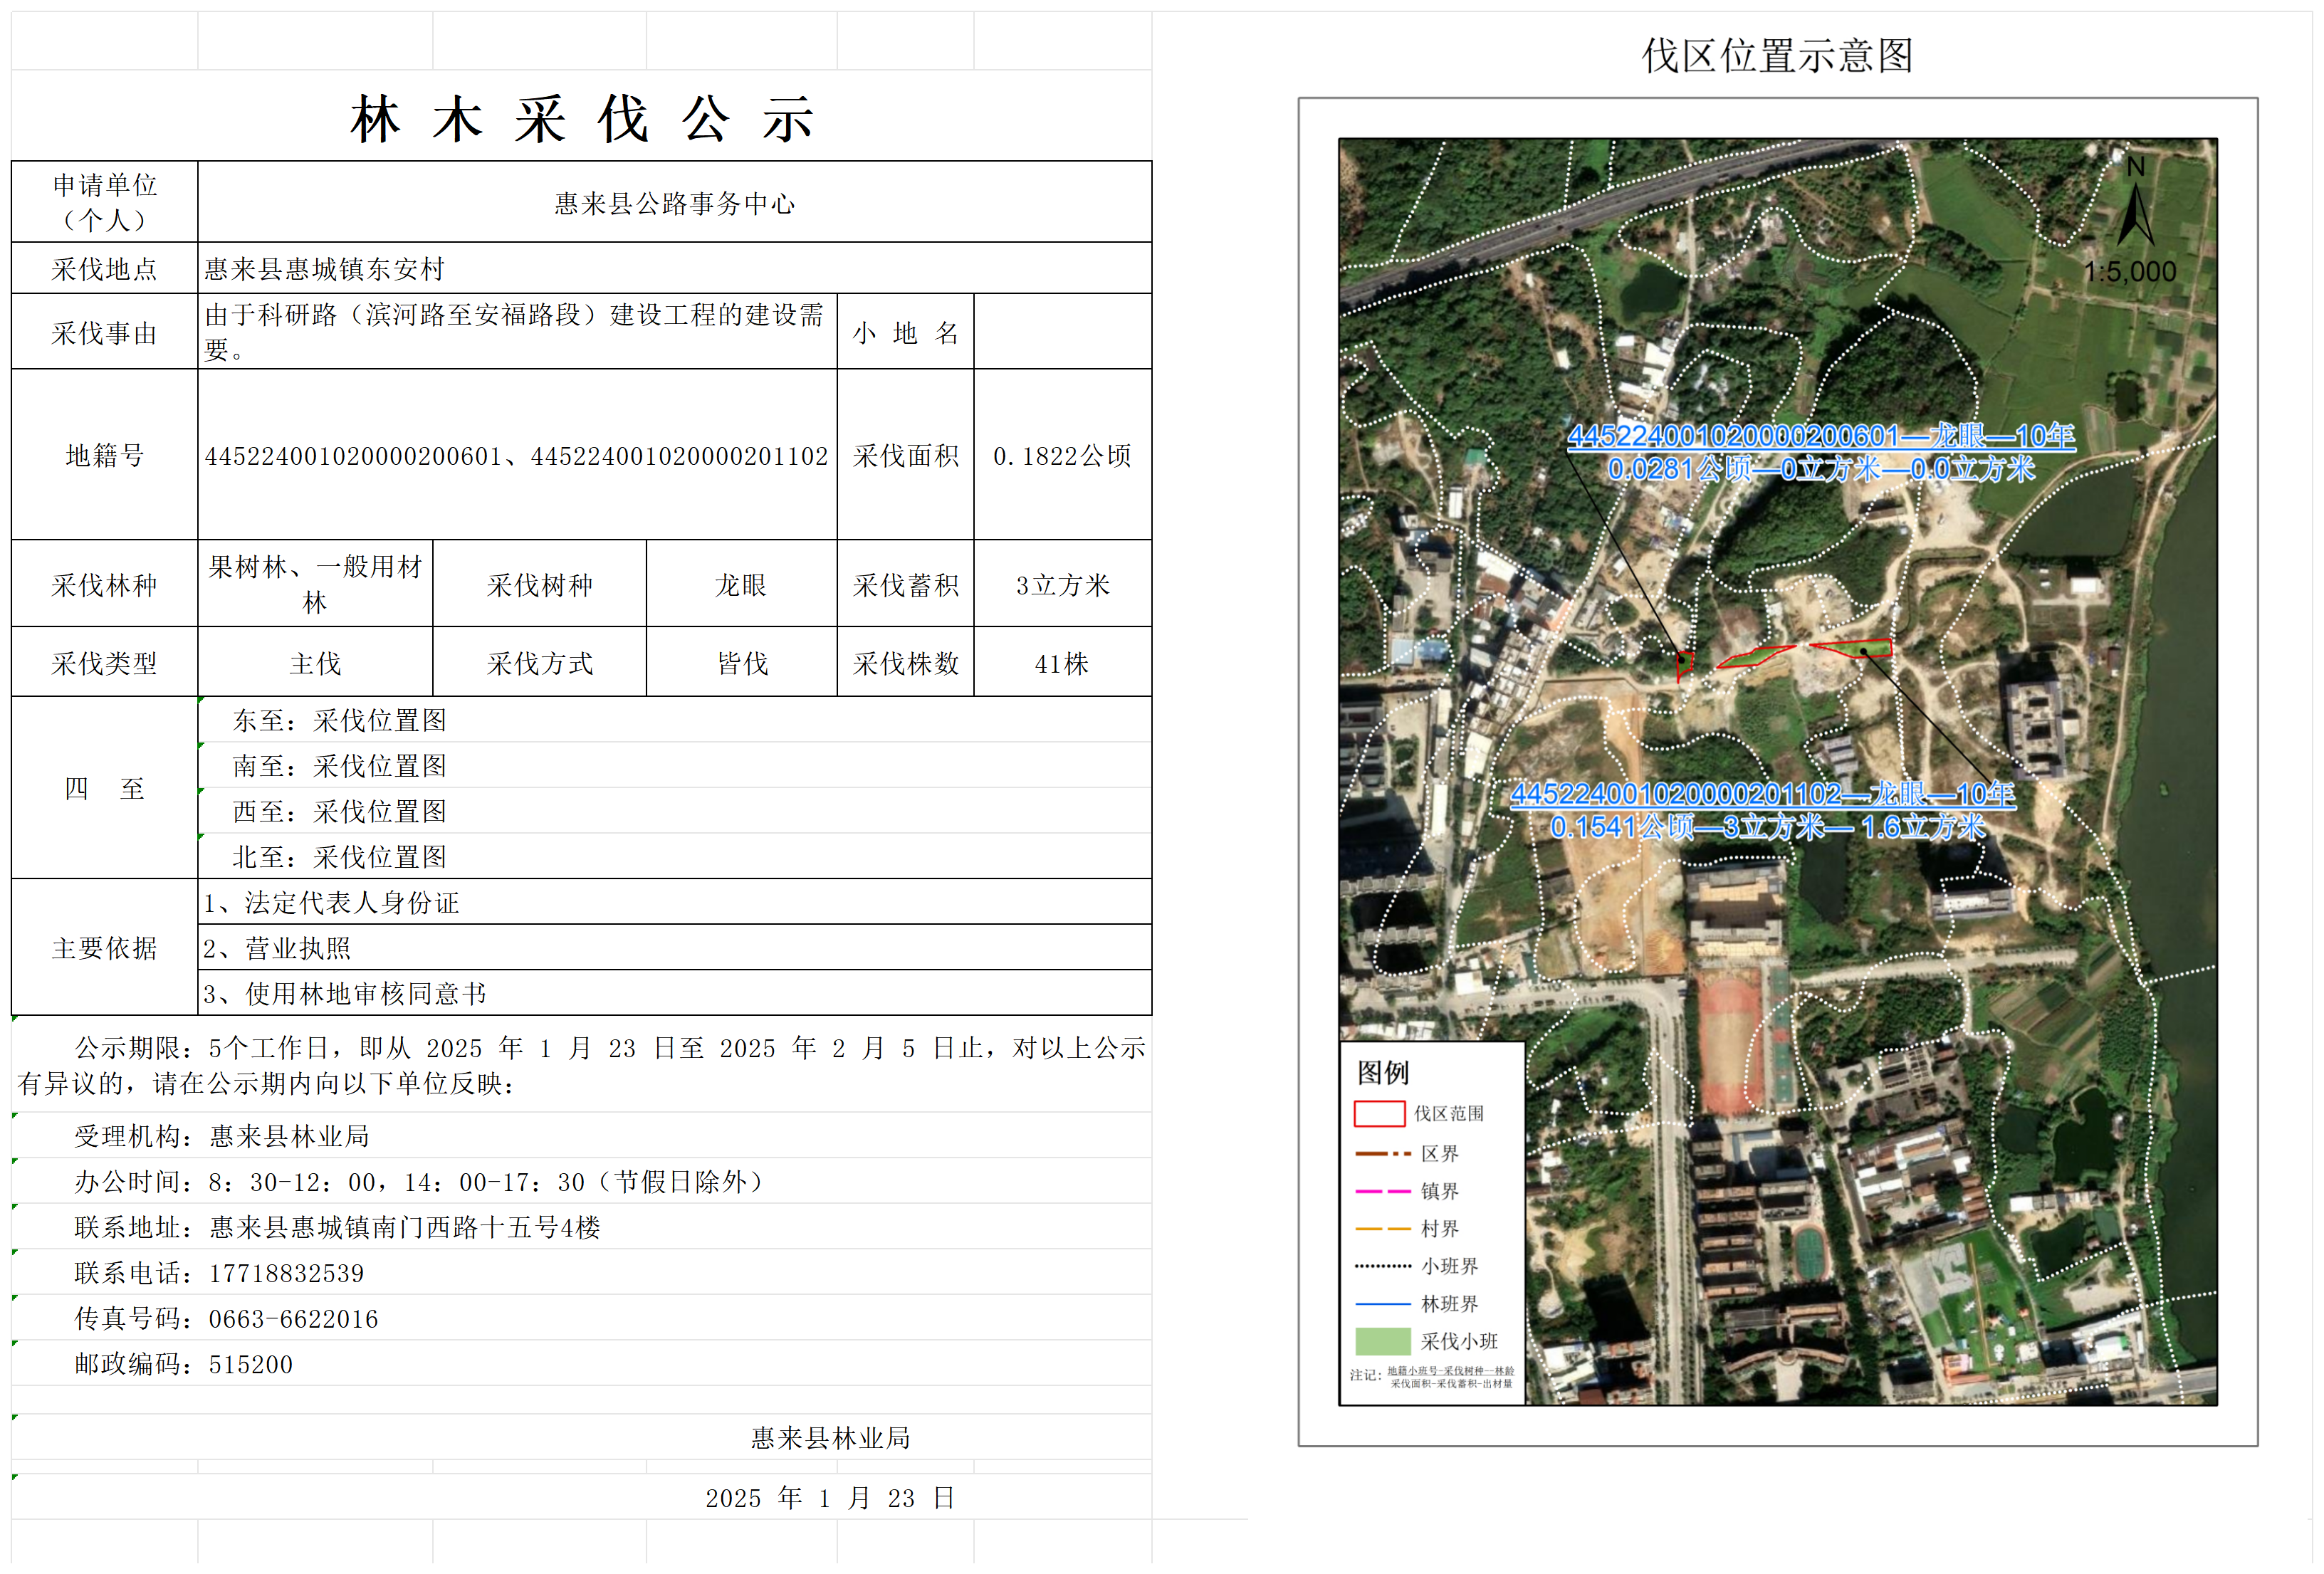Select the row 西至：采伐位置图
Viewport: 2324px width, 1574px height.
point(675,811)
